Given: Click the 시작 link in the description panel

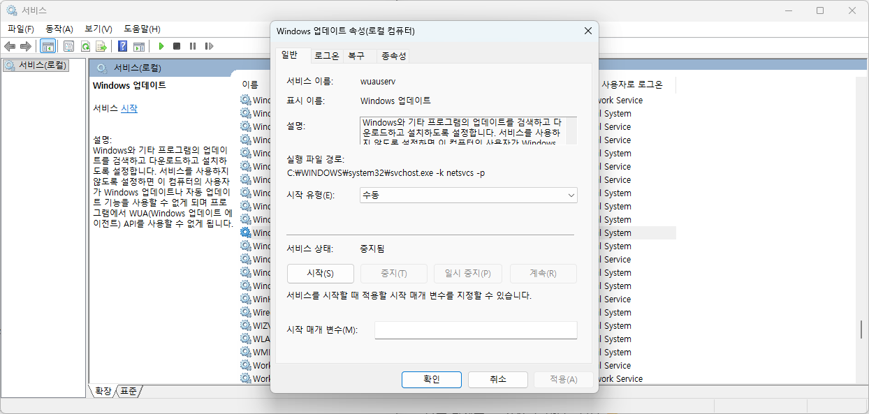Looking at the screenshot, I should coord(129,108).
